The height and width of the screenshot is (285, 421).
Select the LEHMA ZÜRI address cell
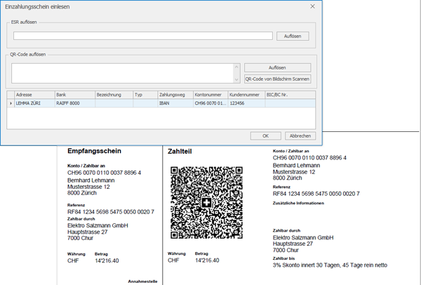34,103
